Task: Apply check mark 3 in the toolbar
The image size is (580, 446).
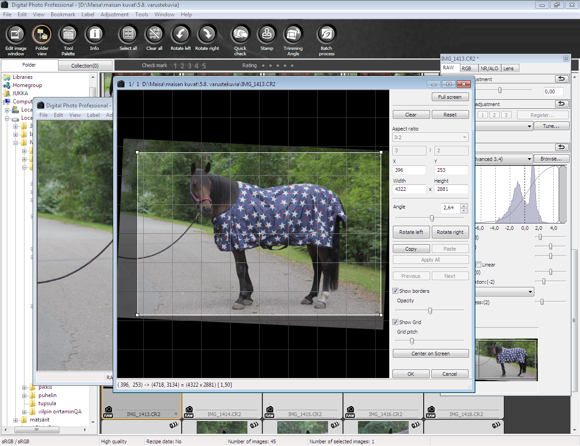Action: coord(190,66)
